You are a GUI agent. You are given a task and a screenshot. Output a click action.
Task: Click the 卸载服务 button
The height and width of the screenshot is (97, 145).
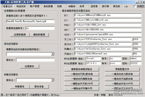click(x=20, y=86)
